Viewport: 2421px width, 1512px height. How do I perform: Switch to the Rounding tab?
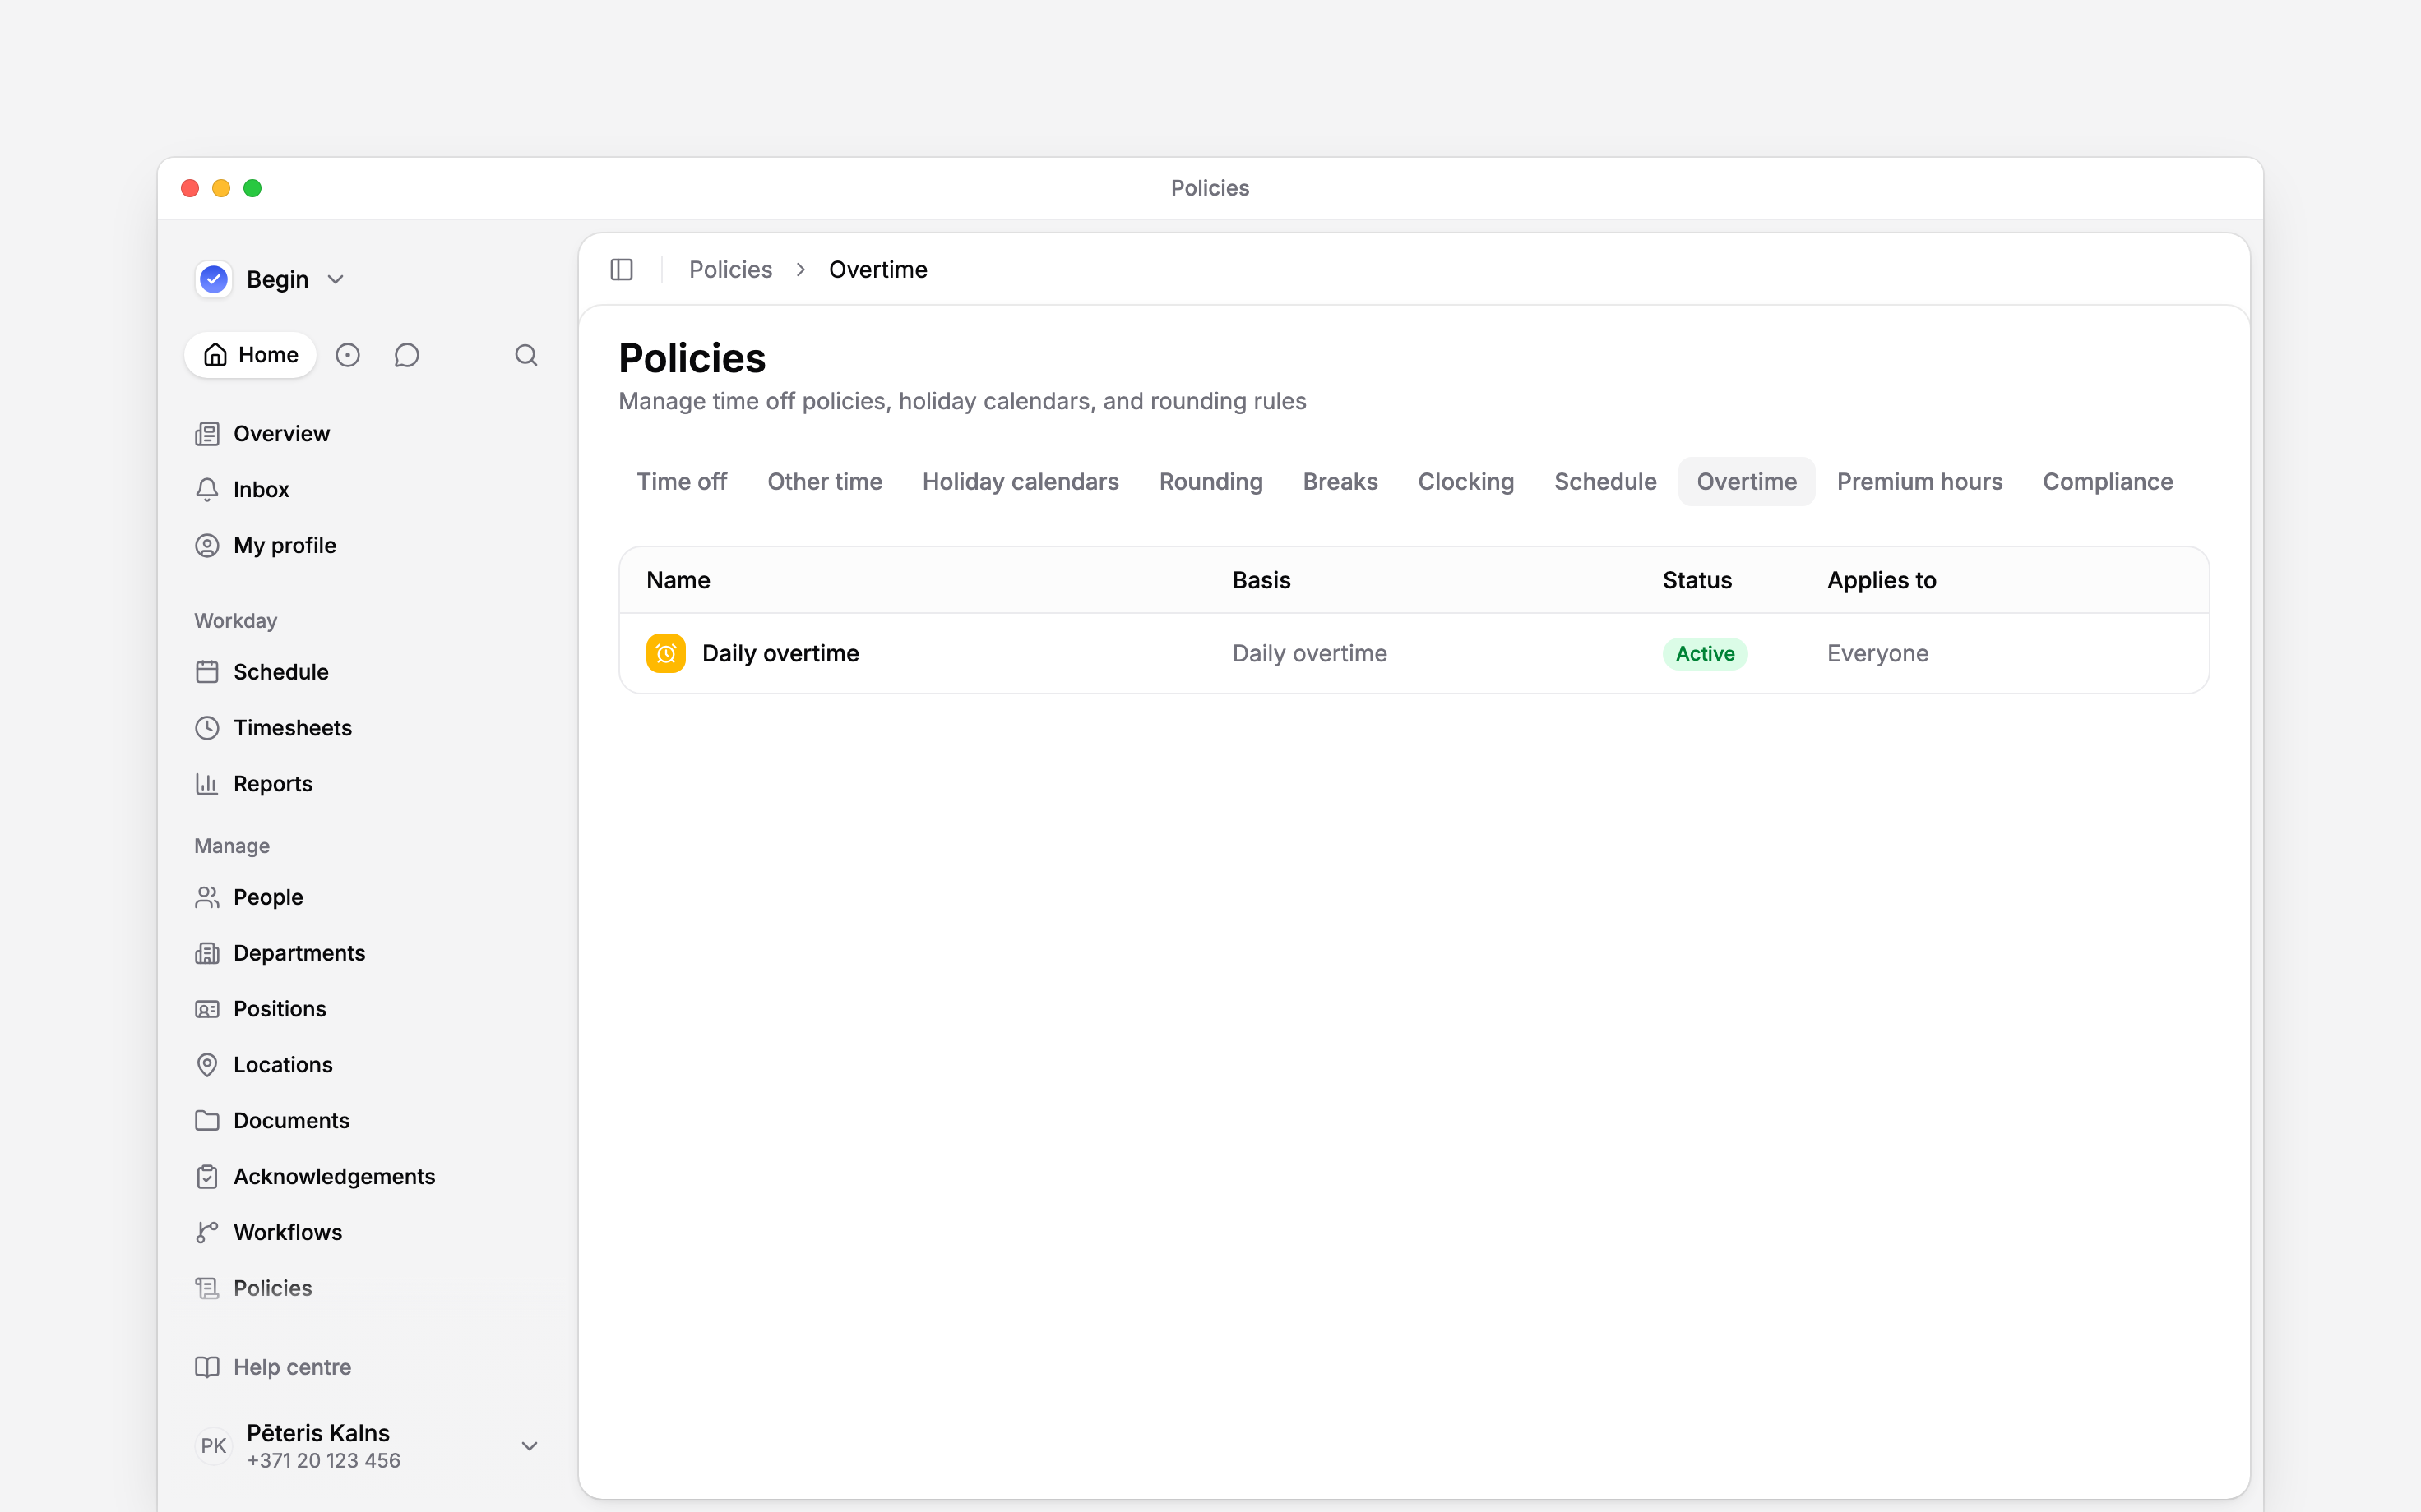pos(1210,482)
